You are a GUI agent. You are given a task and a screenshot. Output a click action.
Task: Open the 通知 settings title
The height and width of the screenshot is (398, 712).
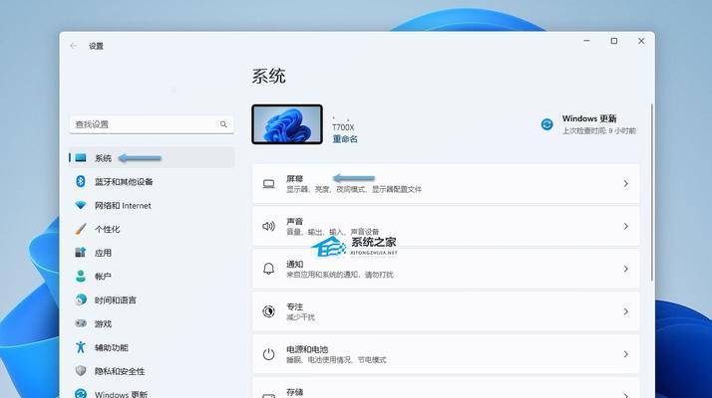[294, 264]
